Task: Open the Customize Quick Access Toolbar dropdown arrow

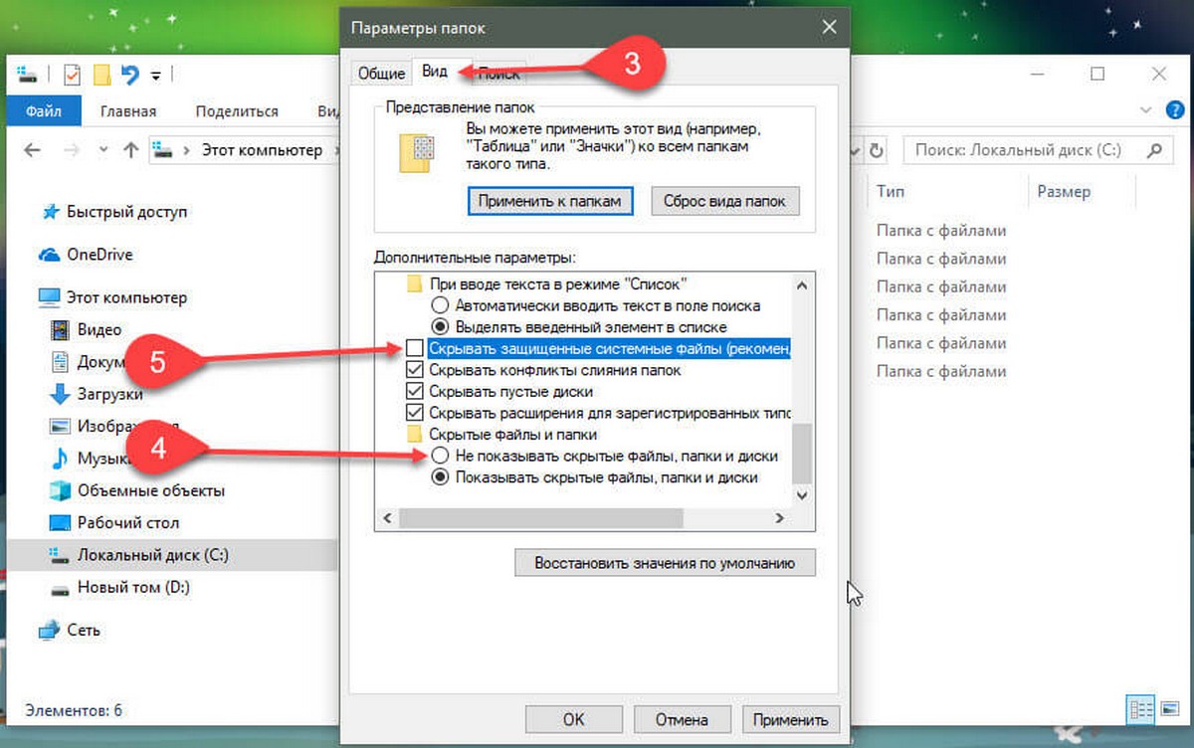Action: pos(156,76)
